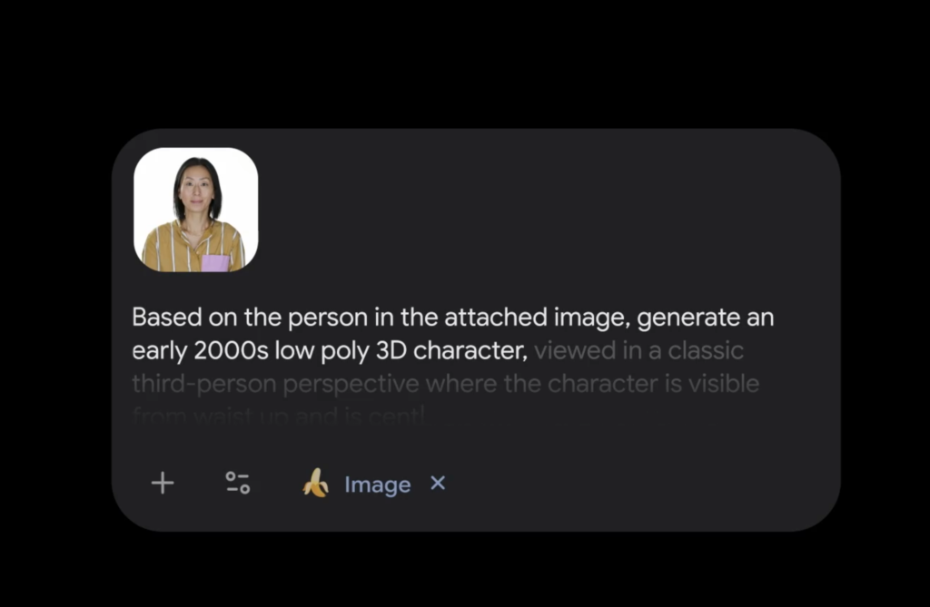Click the word "generate" in the prompt
Screen dimensions: 930x607
coord(688,318)
